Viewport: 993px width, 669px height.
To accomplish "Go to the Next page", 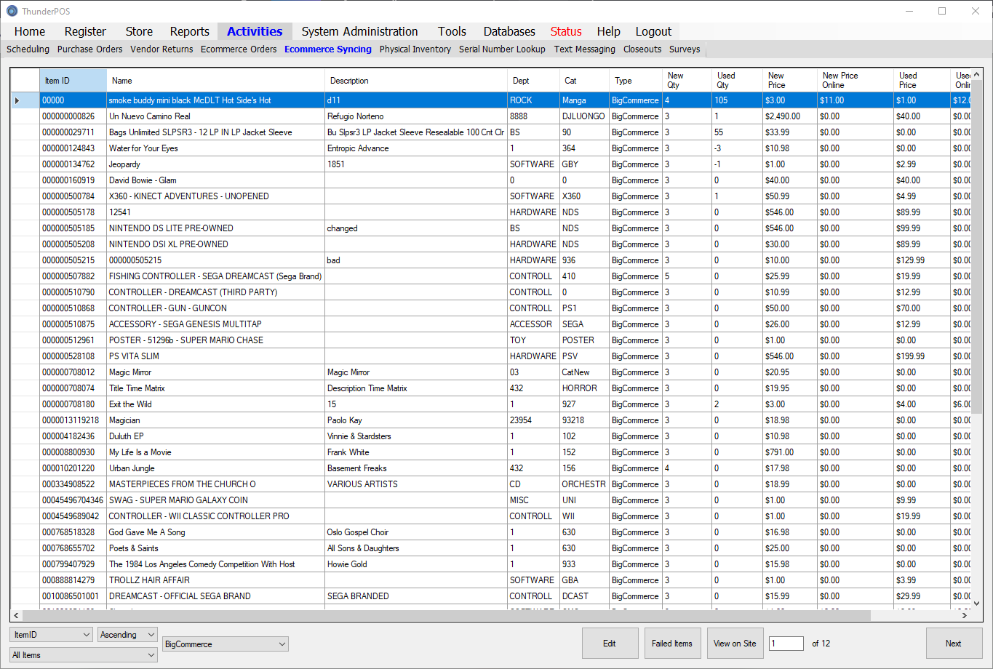I will pos(953,644).
